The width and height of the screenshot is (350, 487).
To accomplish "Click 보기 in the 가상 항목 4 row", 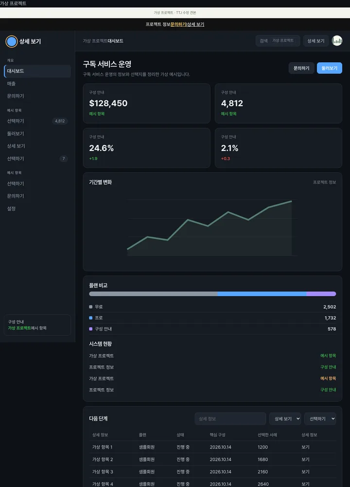I will point(305,484).
